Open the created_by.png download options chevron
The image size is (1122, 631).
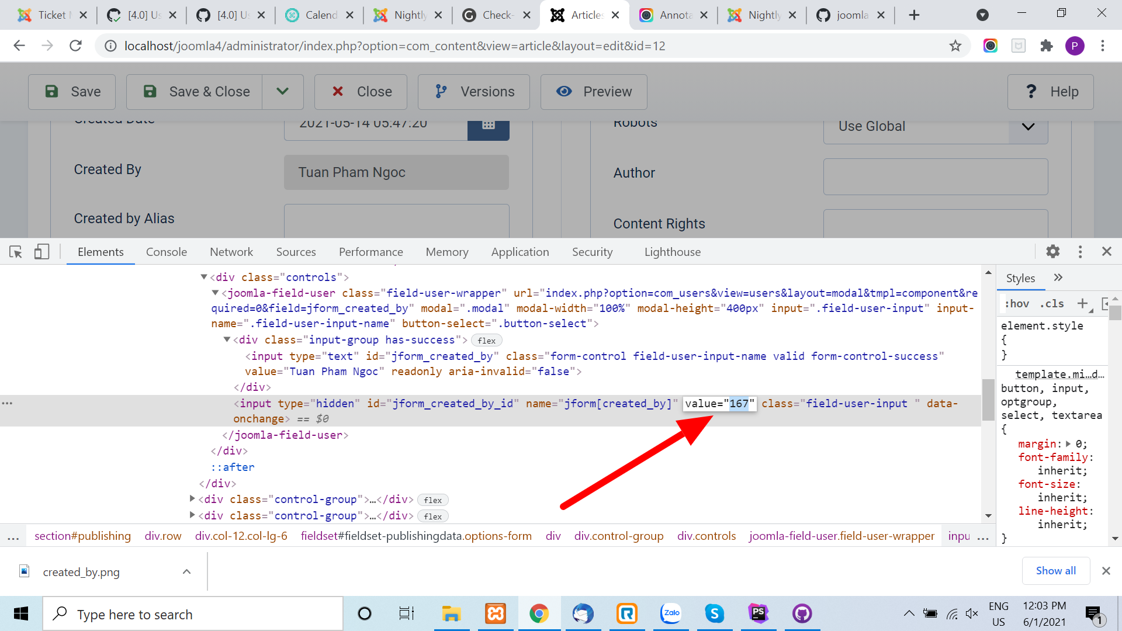[186, 571]
